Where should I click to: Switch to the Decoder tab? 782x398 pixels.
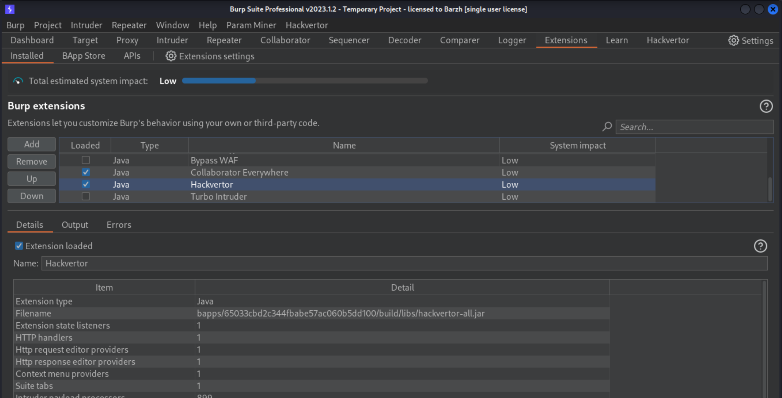405,40
